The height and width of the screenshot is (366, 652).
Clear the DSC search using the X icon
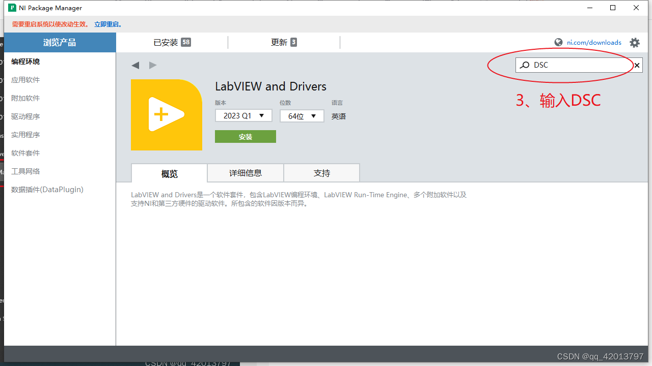coord(636,65)
